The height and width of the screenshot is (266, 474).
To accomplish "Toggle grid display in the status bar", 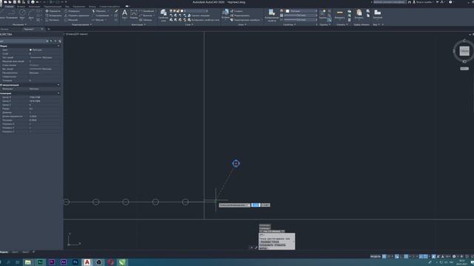I will click(x=384, y=256).
